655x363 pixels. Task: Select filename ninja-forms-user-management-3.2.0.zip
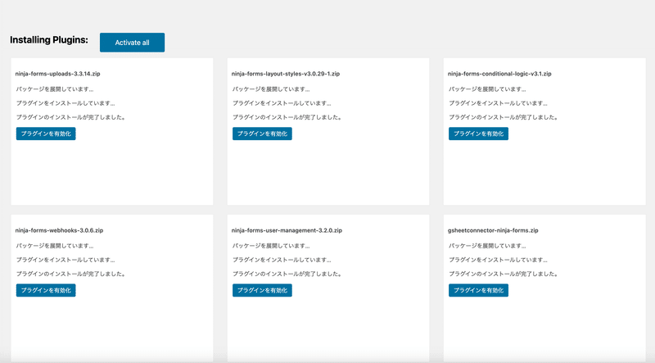click(x=287, y=230)
